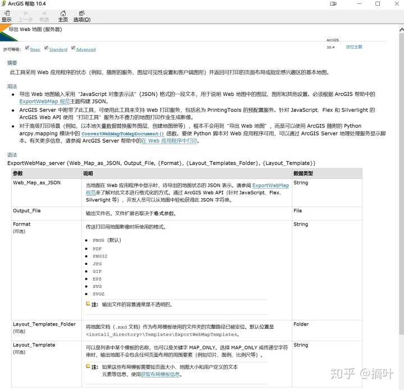Open the 主页 (Home) page icon
The image size is (404, 390).
pos(63,16)
